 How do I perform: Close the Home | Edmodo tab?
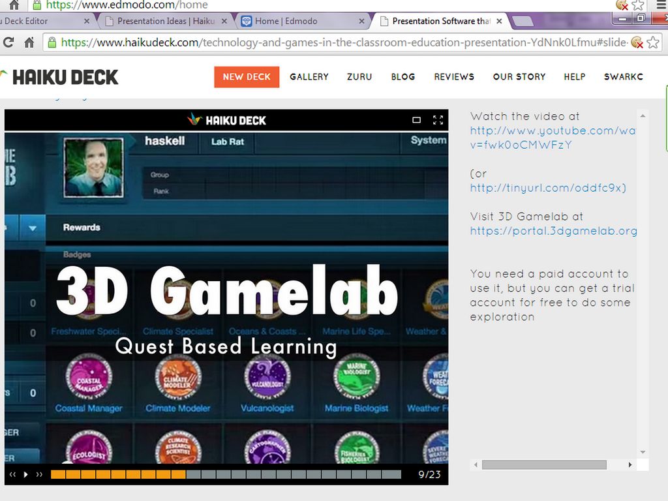pyautogui.click(x=362, y=22)
